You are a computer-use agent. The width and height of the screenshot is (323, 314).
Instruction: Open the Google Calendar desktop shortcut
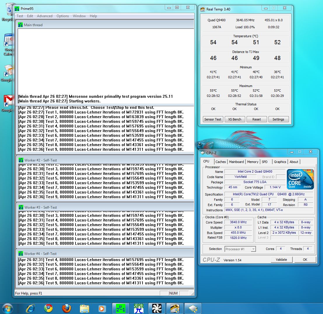tap(8, 44)
